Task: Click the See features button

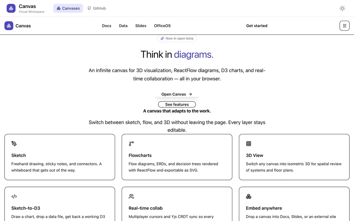Action: 177,104
